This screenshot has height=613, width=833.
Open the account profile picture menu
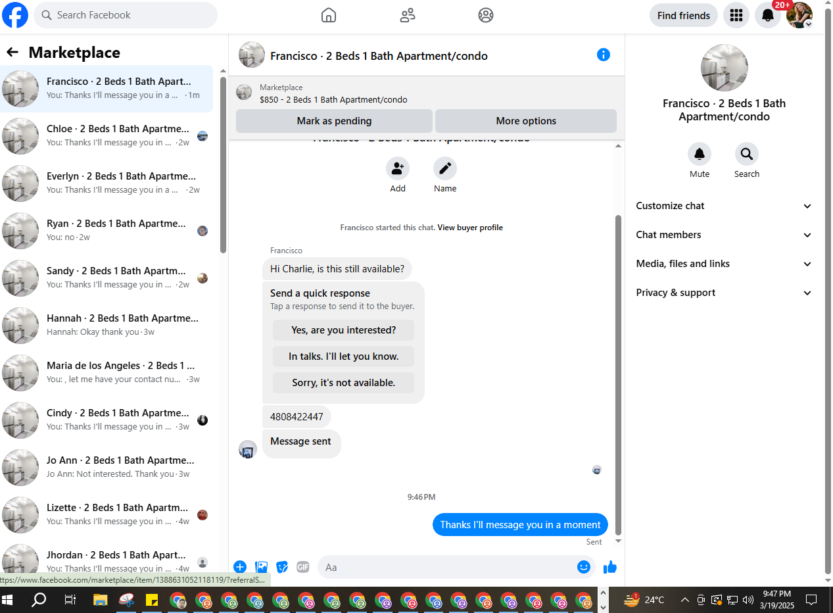click(x=799, y=15)
